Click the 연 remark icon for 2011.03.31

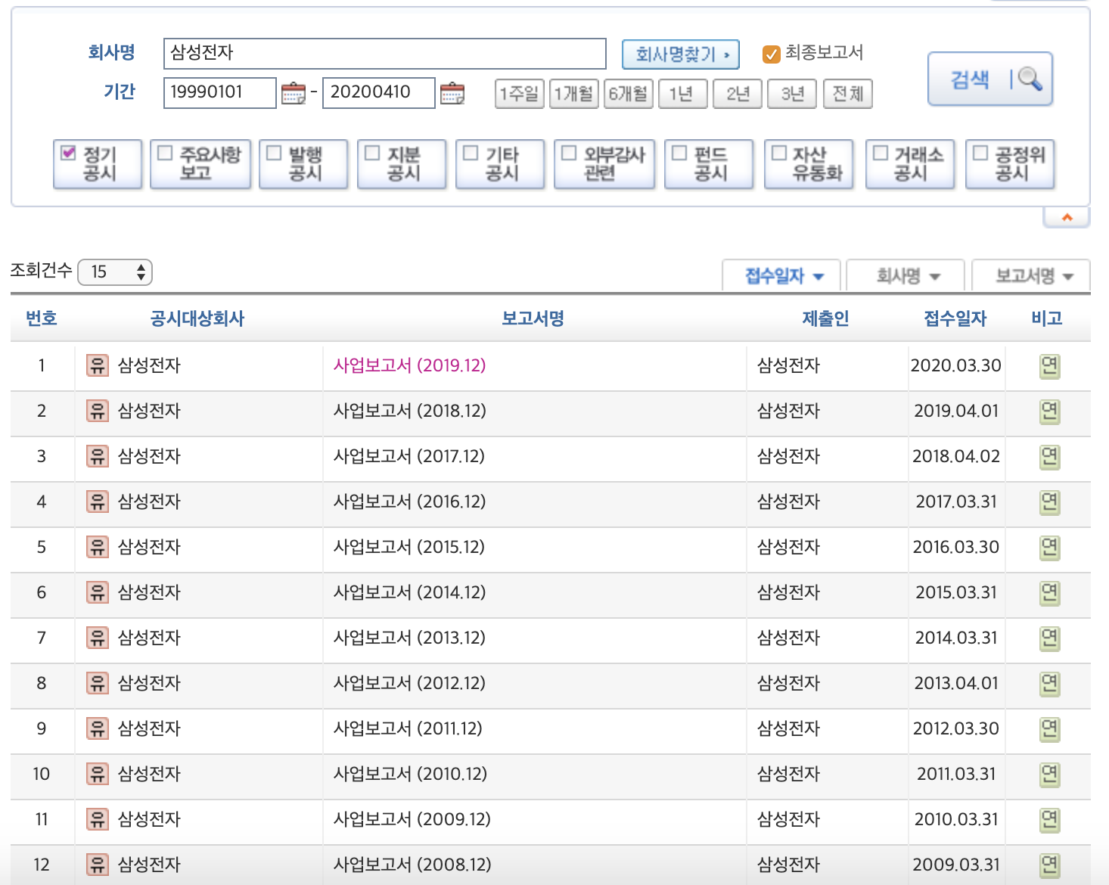[x=1049, y=775]
